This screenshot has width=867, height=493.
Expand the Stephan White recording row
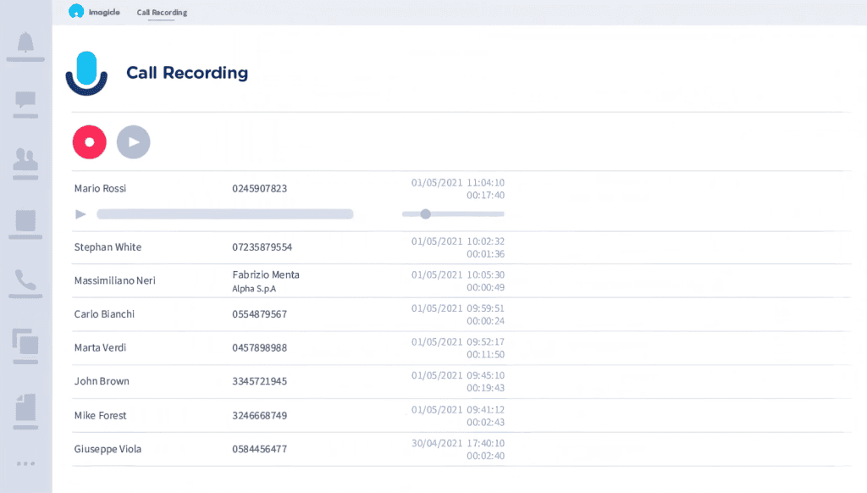click(x=108, y=246)
